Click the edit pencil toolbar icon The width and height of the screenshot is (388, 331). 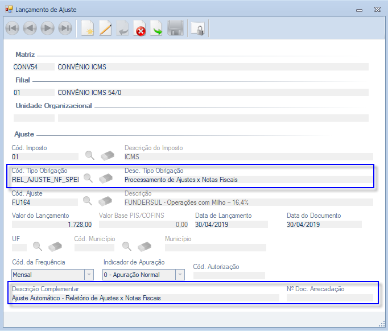point(105,28)
